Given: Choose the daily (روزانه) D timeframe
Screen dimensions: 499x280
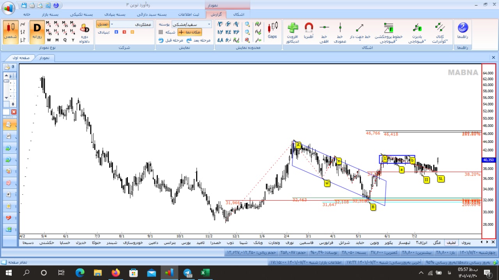Looking at the screenshot, I should [x=37, y=32].
